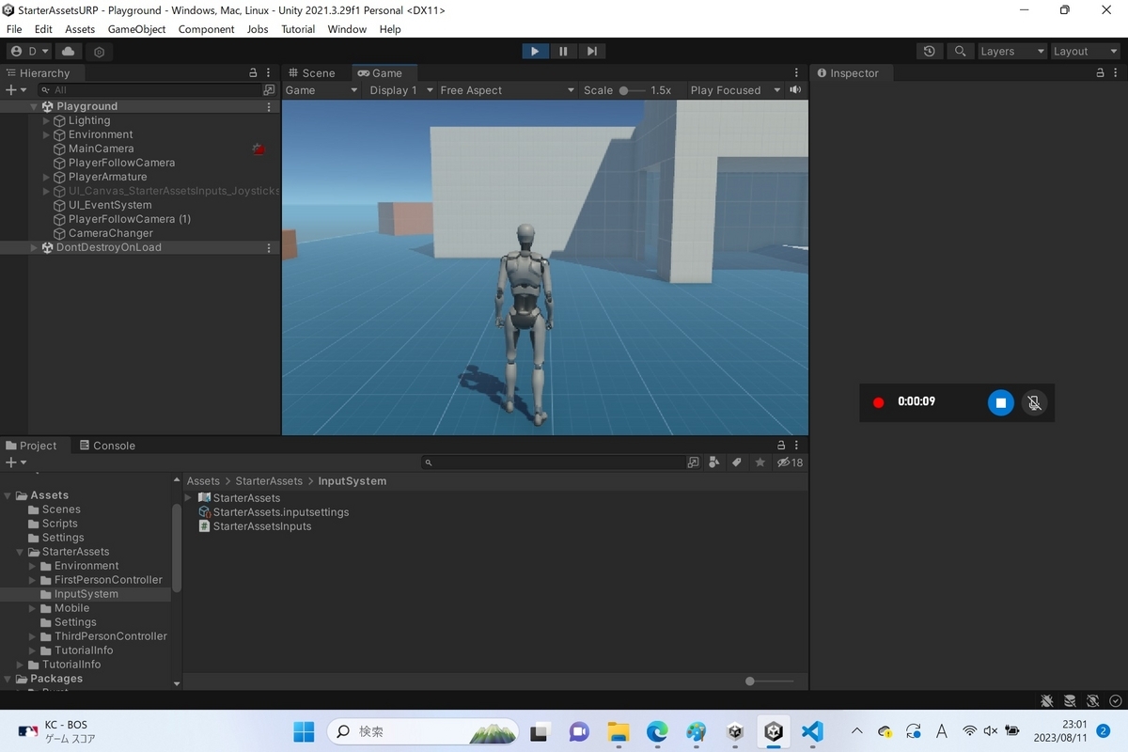The image size is (1128, 752).
Task: Open the global search magnifier icon
Action: pyautogui.click(x=960, y=52)
